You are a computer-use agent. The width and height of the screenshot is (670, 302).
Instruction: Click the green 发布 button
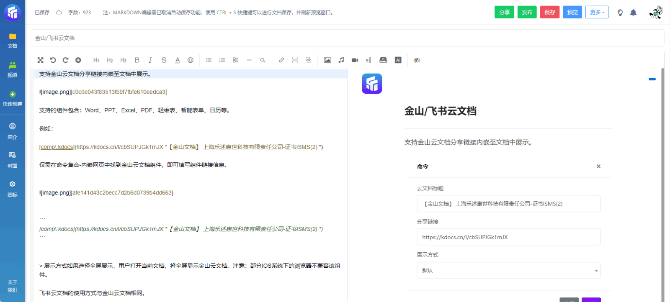[x=527, y=12]
